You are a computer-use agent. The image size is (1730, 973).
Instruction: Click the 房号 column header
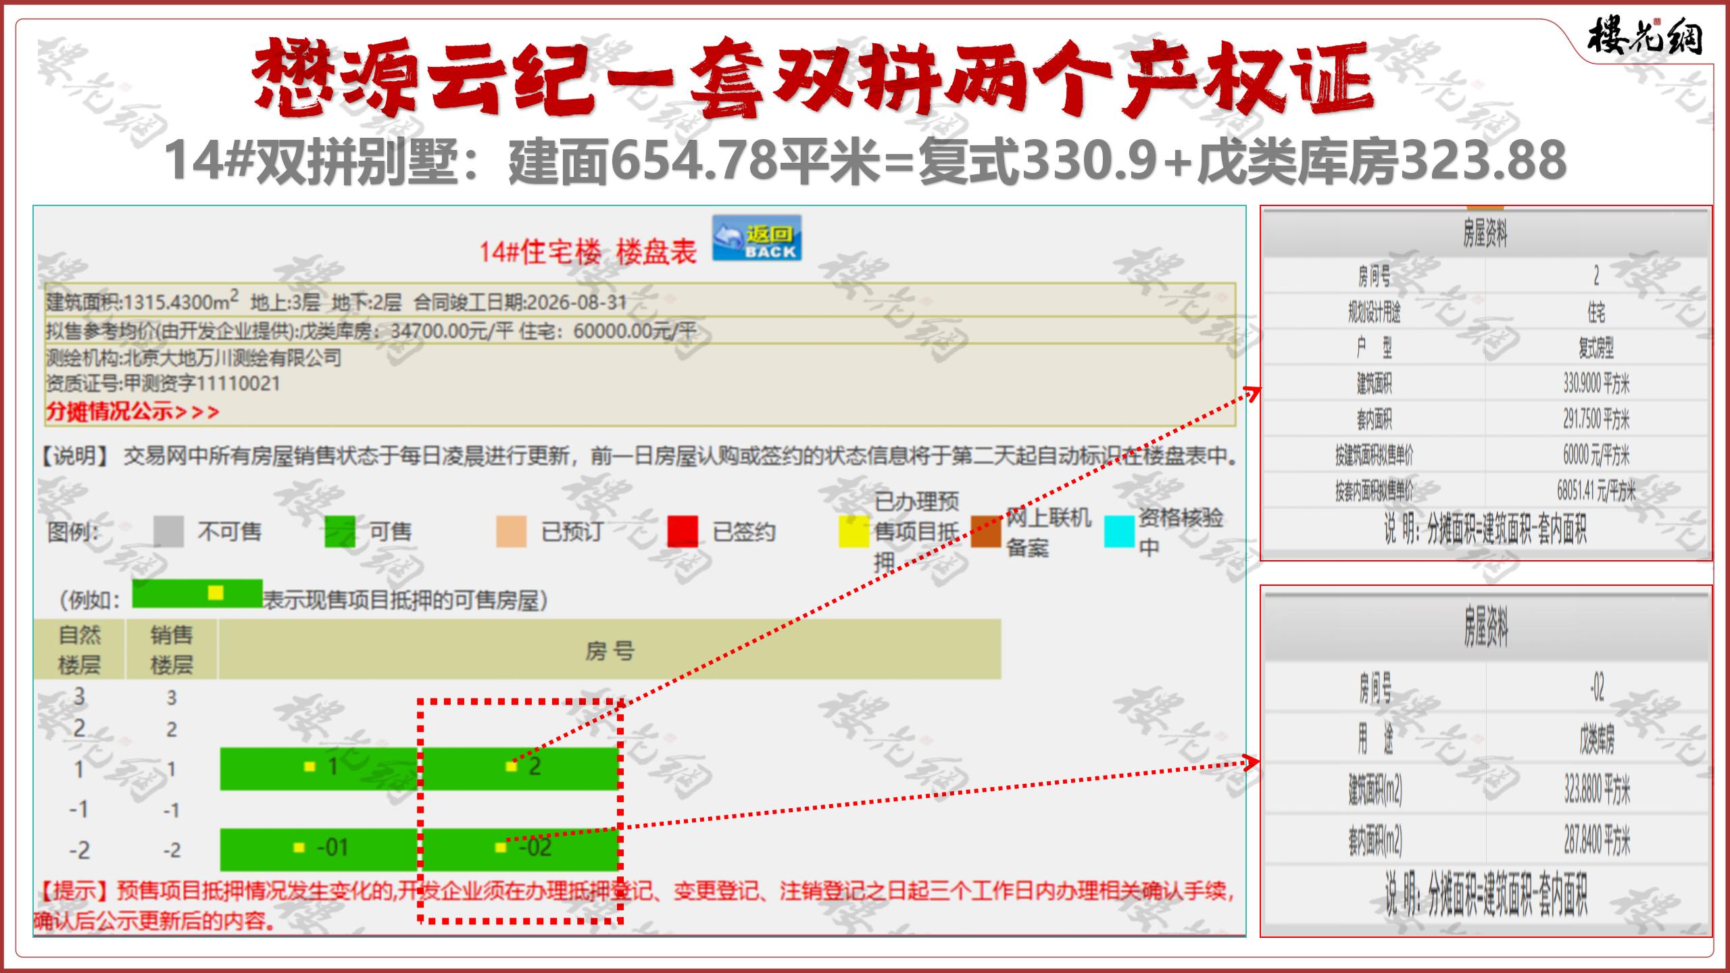click(610, 649)
